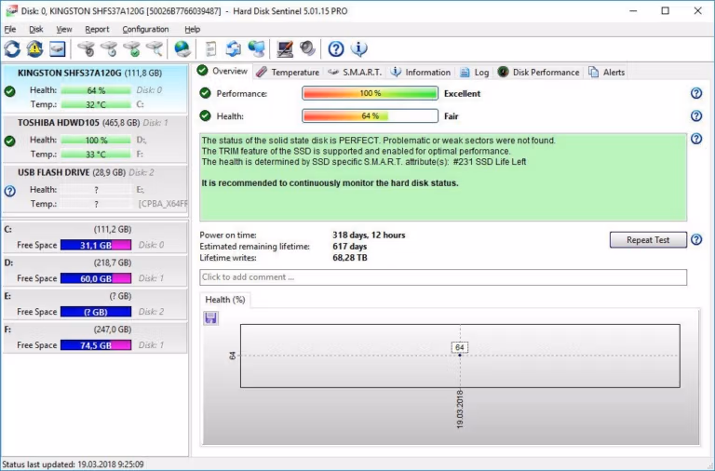The image size is (715, 471).
Task: Click the disk with green checkmark icon
Action: tap(131, 48)
